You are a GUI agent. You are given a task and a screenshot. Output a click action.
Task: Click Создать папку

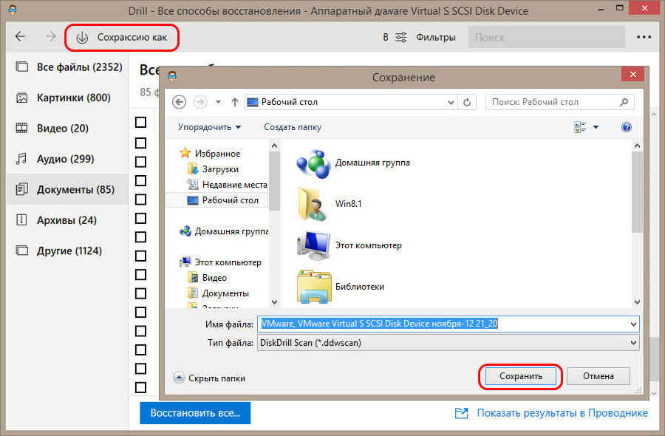click(x=293, y=127)
